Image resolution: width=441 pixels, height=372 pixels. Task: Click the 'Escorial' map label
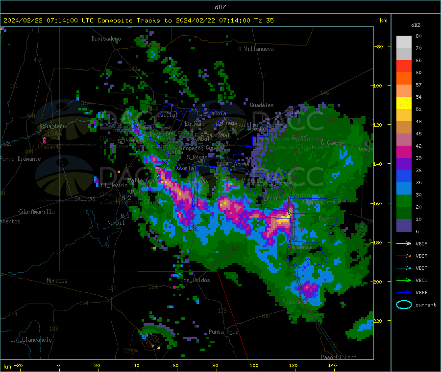tap(185, 168)
